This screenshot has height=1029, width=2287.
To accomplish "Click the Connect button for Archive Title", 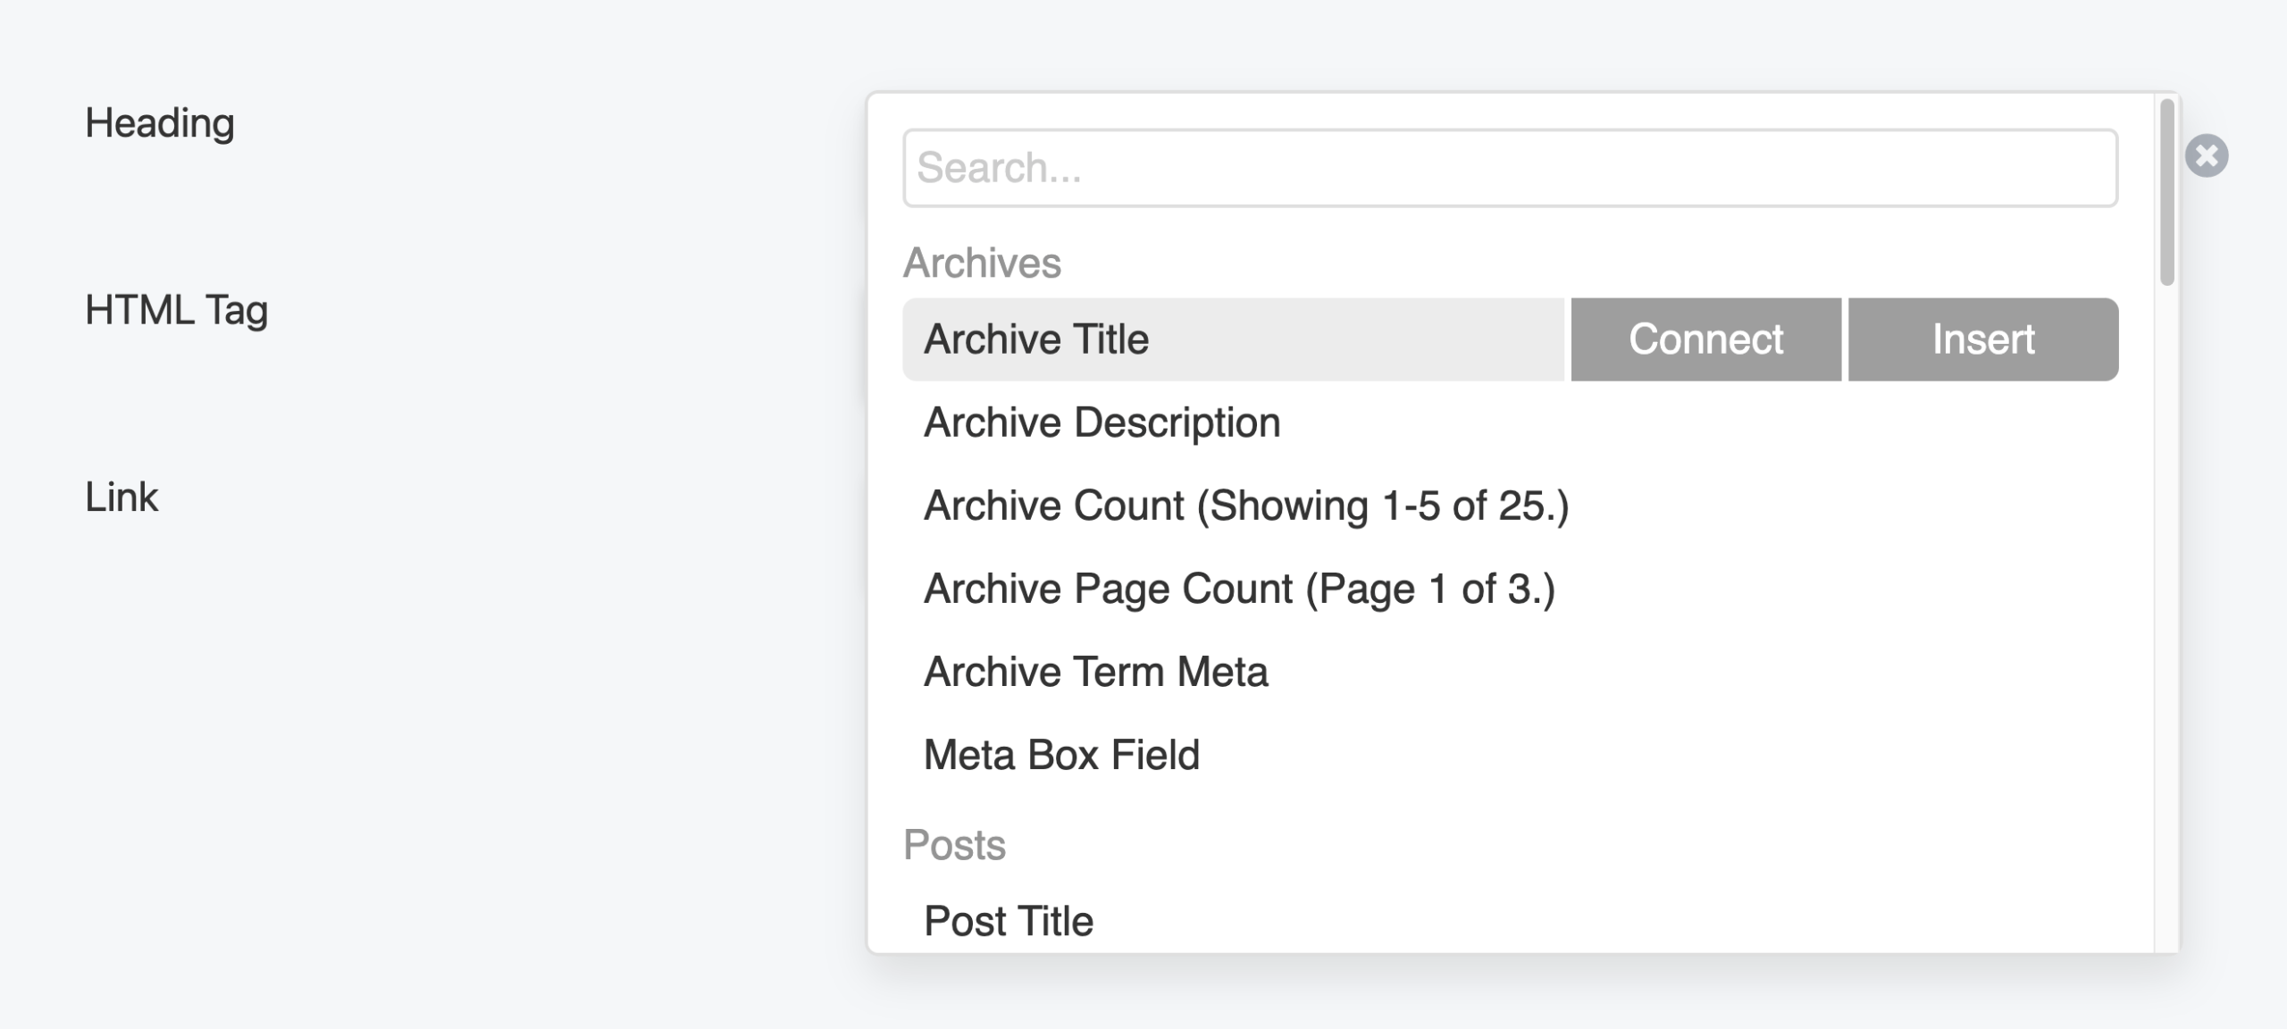I will coord(1705,339).
